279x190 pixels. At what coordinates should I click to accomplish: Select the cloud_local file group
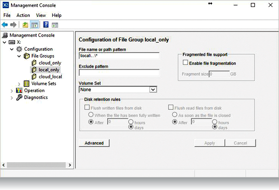(x=50, y=77)
